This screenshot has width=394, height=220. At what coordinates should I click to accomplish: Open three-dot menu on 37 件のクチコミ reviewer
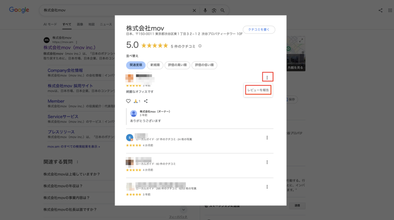[x=267, y=138]
